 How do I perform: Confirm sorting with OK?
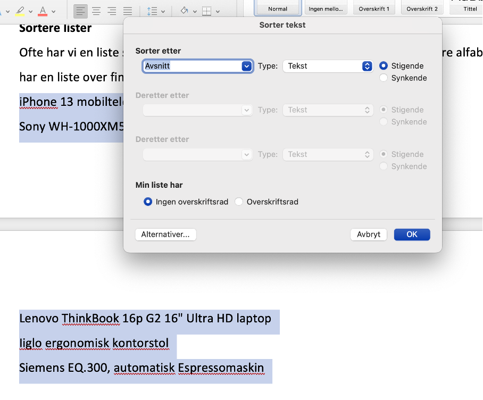point(412,234)
